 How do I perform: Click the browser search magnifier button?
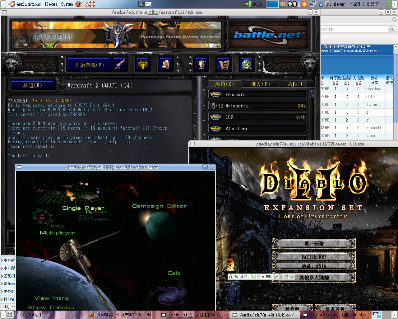(392, 29)
